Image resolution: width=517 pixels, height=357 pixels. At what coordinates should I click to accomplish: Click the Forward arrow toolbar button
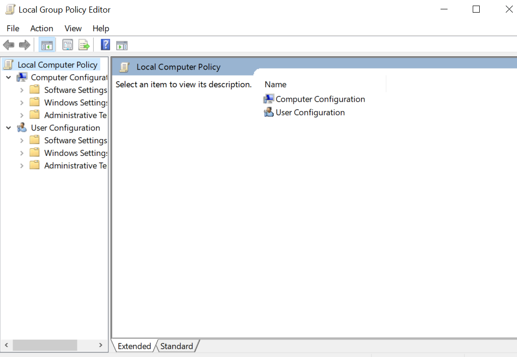[x=25, y=45]
